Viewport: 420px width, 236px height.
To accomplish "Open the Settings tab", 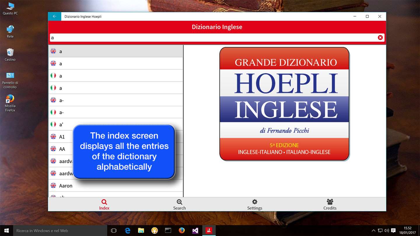I will pyautogui.click(x=255, y=205).
